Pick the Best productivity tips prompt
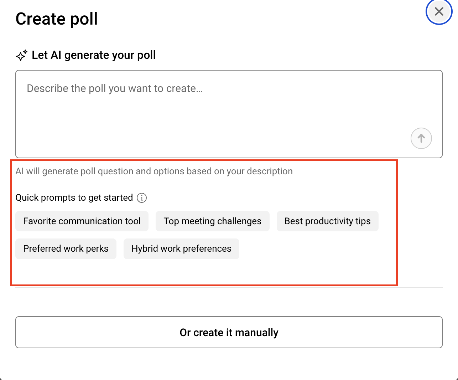 click(x=327, y=221)
